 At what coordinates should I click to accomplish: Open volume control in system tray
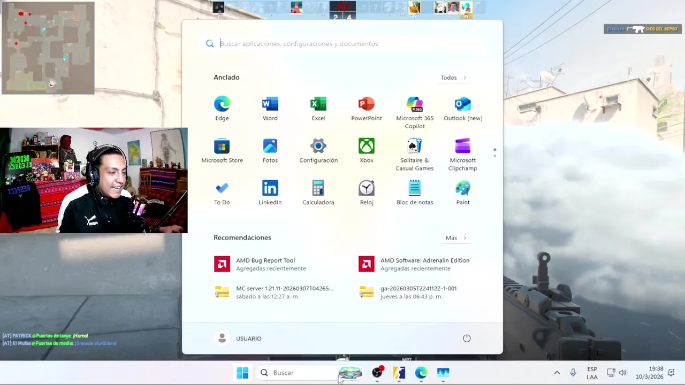coord(622,373)
